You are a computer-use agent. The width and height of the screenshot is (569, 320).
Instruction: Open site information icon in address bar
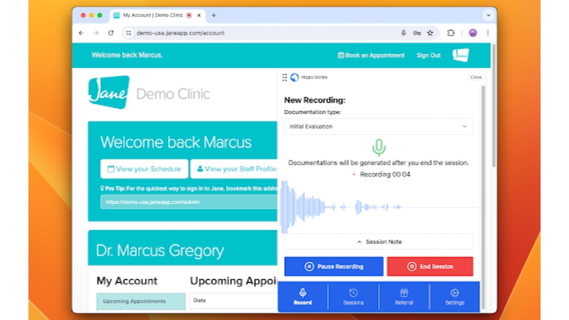pyautogui.click(x=129, y=33)
